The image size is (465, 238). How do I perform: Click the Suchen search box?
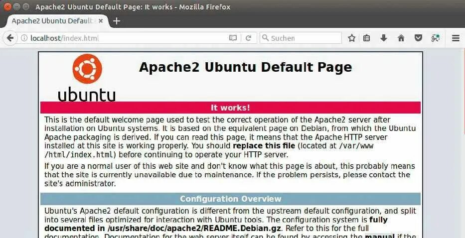pyautogui.click(x=301, y=38)
